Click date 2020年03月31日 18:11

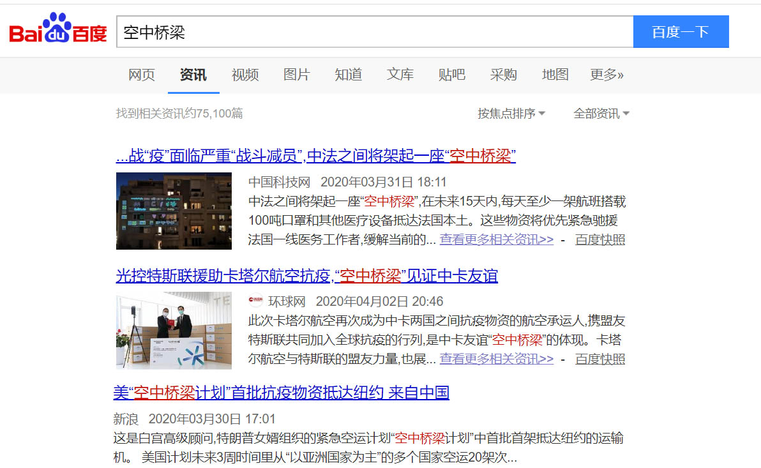(x=384, y=182)
